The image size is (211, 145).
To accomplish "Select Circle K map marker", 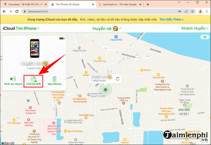I will click(142, 70).
